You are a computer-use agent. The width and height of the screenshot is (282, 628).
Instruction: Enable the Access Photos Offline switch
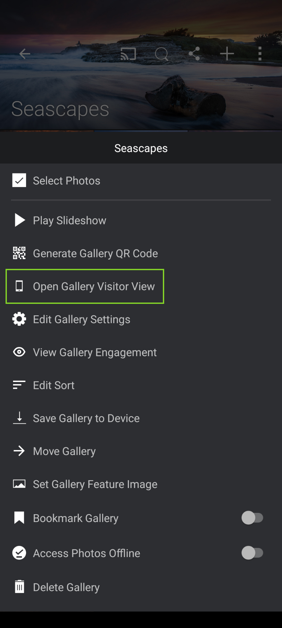252,553
